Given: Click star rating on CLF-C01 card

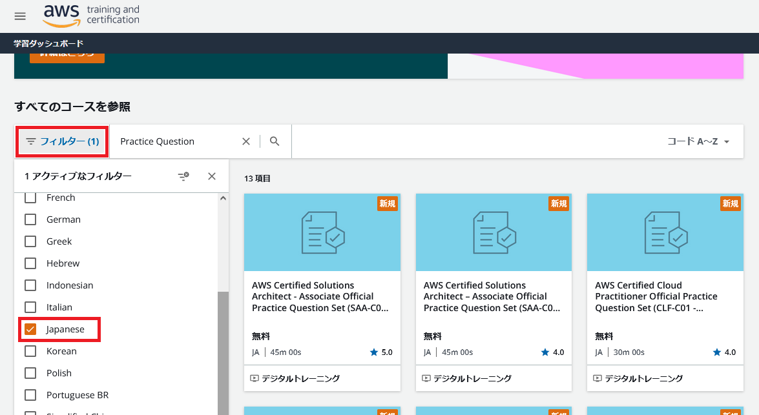Looking at the screenshot, I should [724, 352].
